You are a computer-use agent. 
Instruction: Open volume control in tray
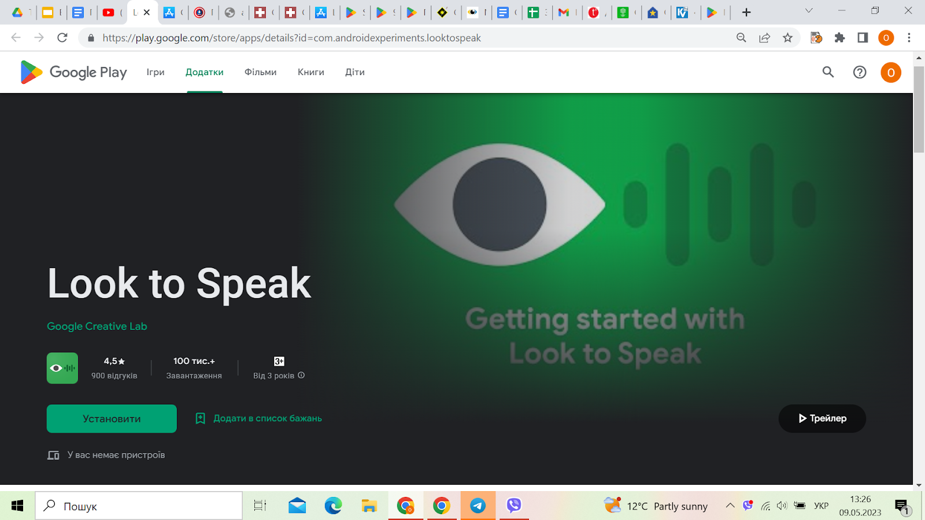pos(782,506)
